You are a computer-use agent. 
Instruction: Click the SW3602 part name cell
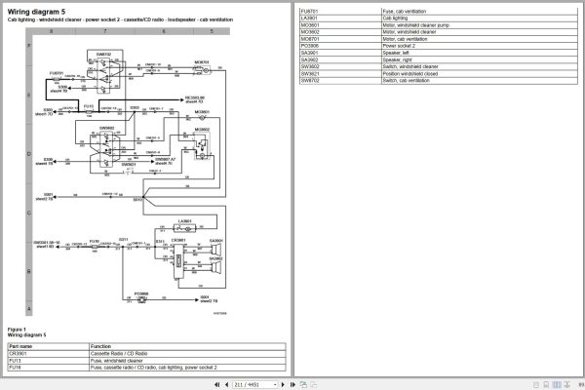pyautogui.click(x=340, y=66)
